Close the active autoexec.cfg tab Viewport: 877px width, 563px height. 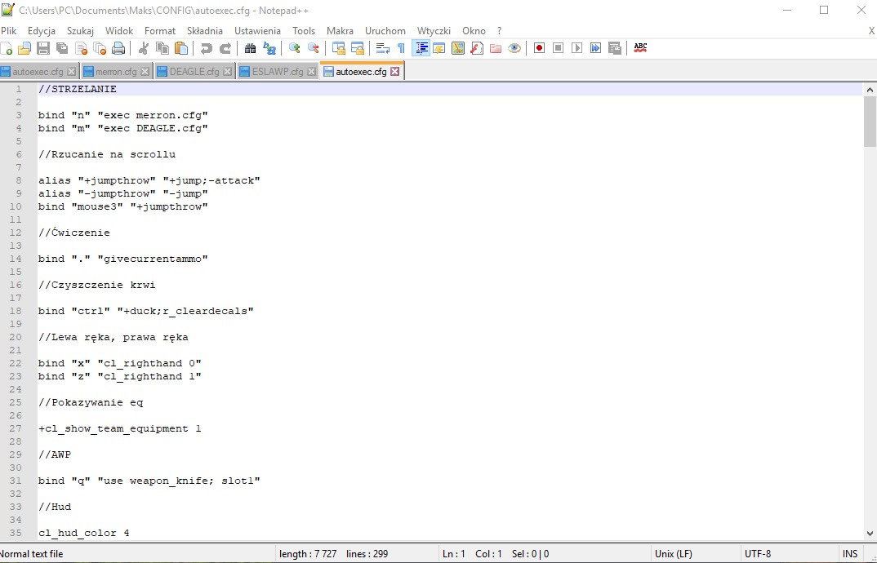pyautogui.click(x=395, y=72)
